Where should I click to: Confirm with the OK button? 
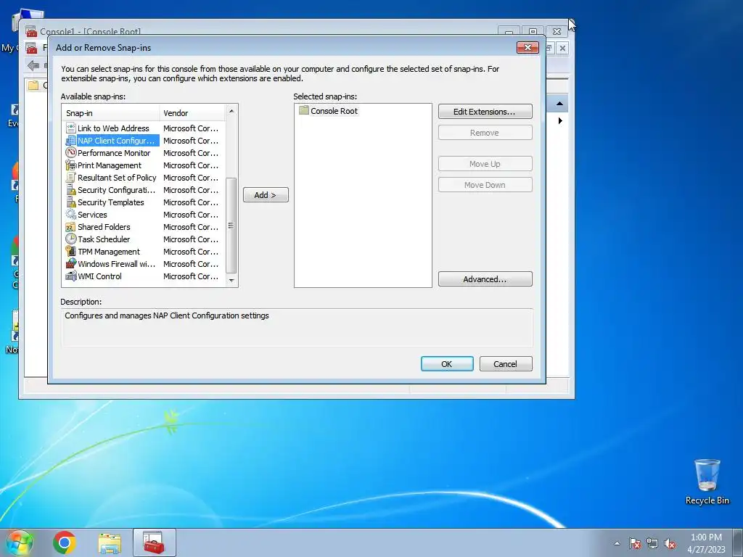point(446,364)
